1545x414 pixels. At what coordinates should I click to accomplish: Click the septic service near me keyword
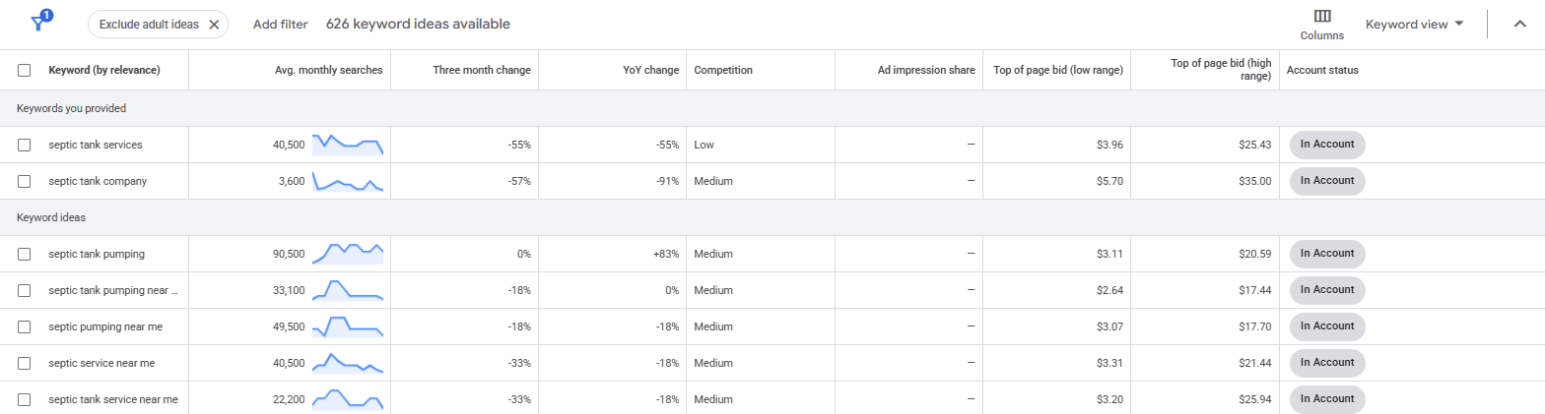(101, 364)
